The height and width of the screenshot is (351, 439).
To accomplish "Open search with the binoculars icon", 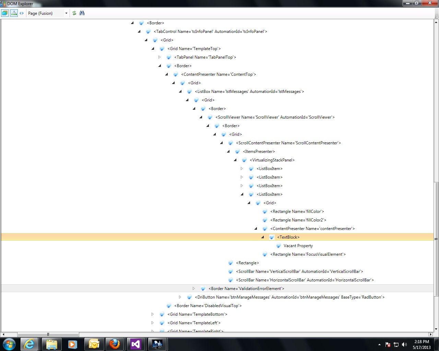I will tap(82, 13).
